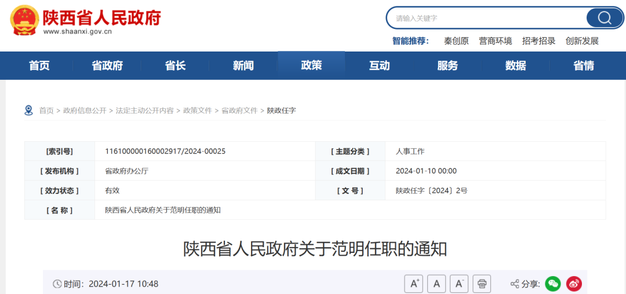Click the 营商环境 recommended link
Viewport: 626px width, 294px height.
coord(496,41)
